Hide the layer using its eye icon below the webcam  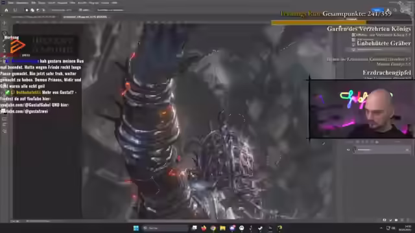(348, 150)
